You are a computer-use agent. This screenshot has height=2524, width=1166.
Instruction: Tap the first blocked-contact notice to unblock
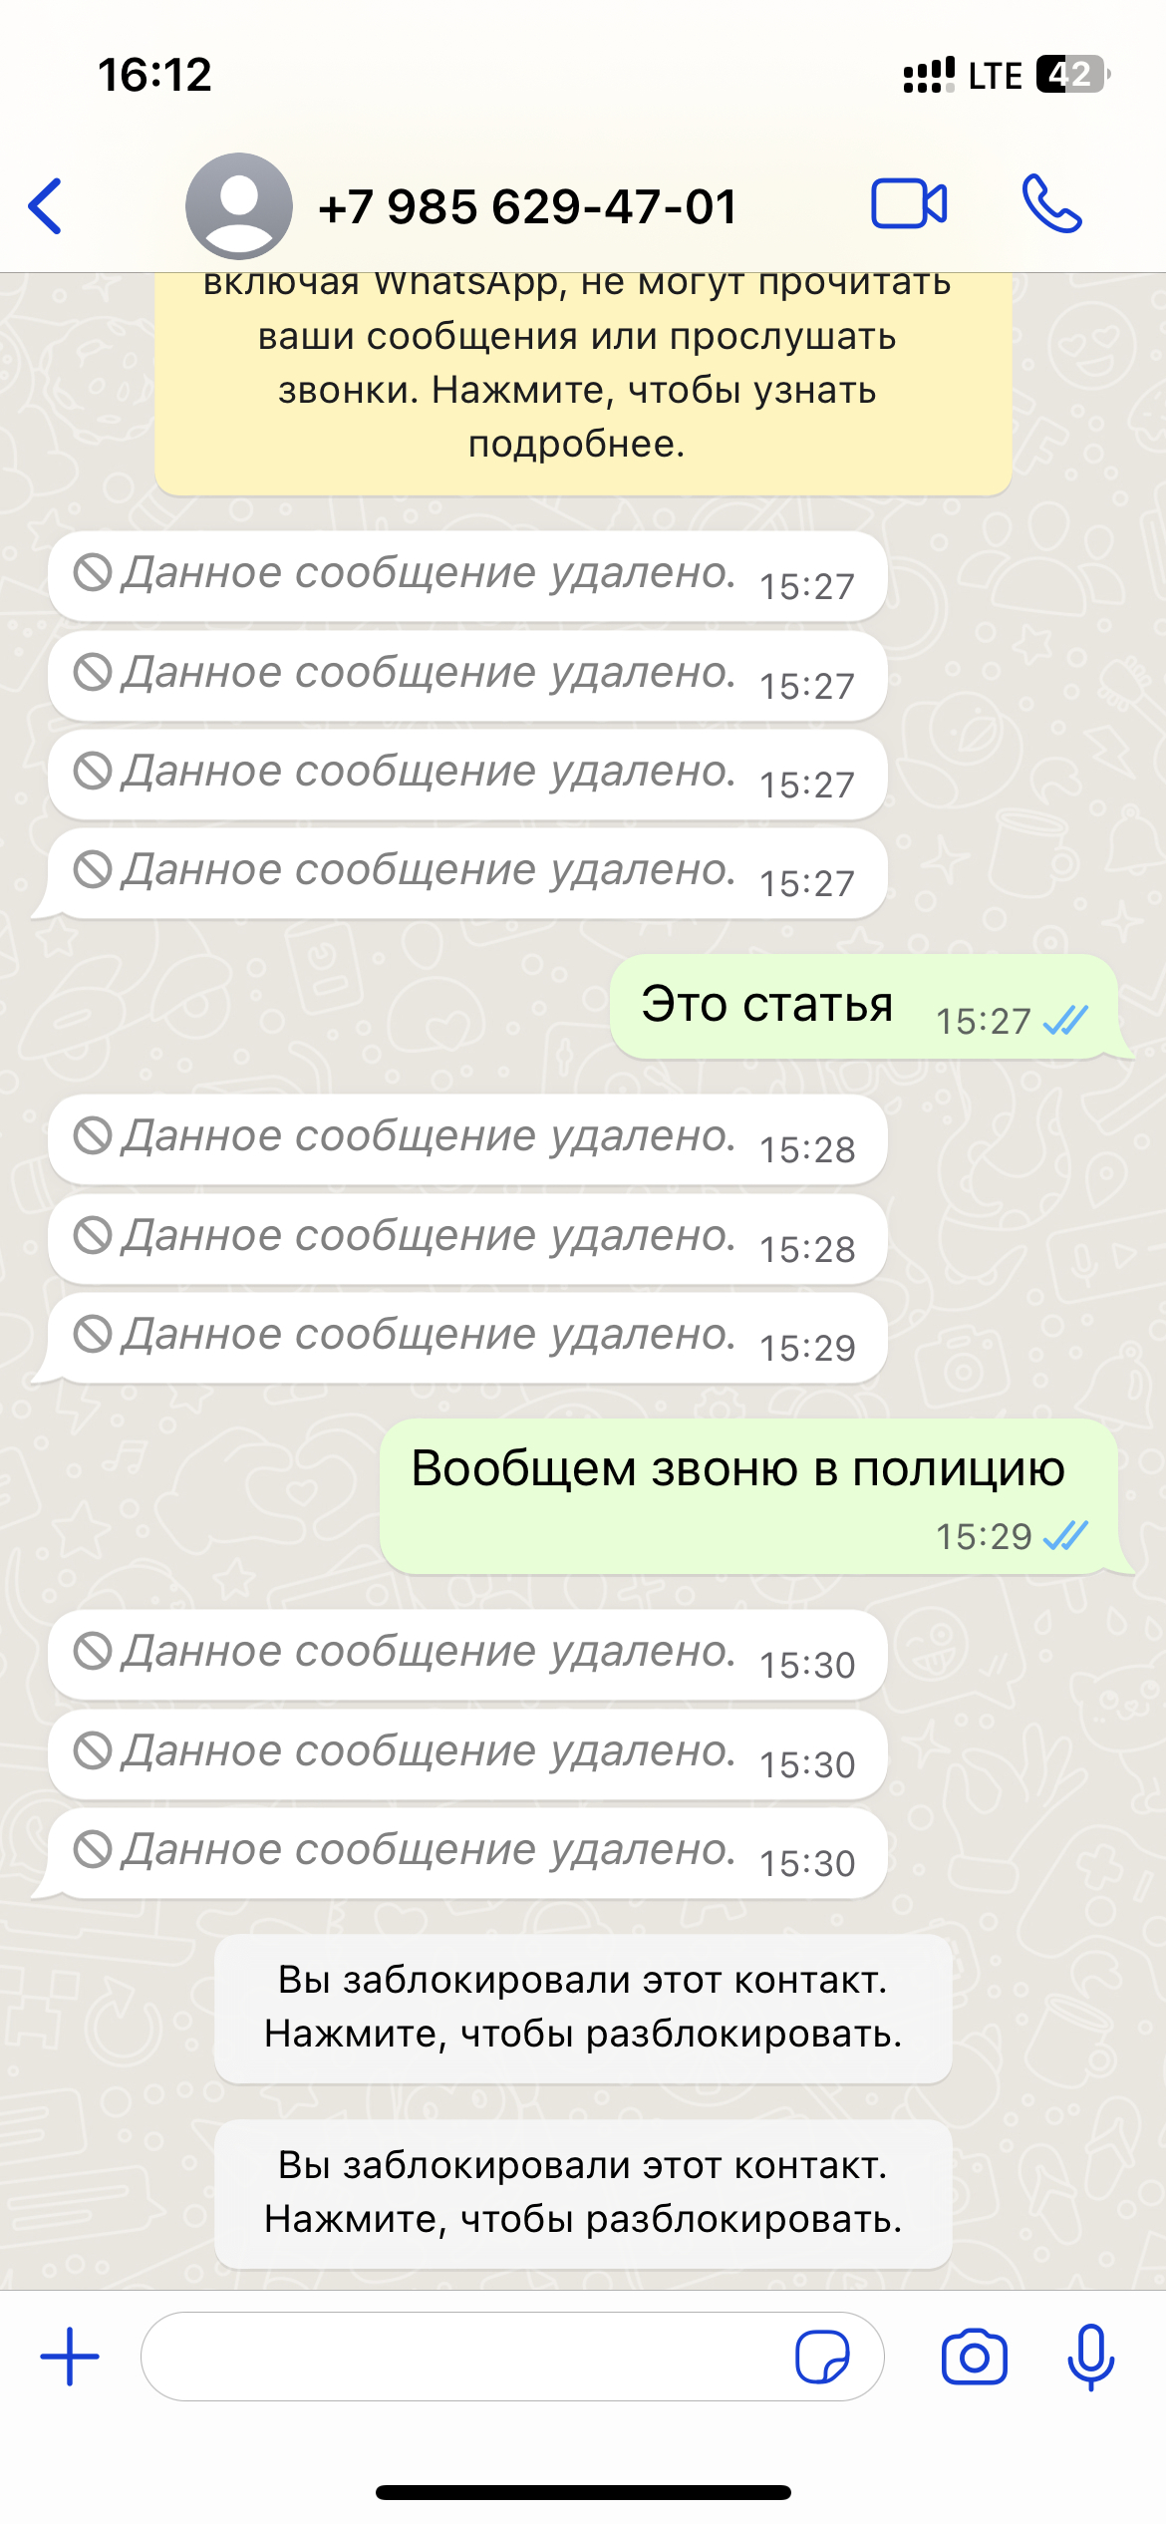tap(583, 2008)
